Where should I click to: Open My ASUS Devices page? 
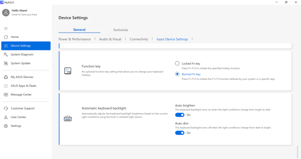(x=26, y=77)
